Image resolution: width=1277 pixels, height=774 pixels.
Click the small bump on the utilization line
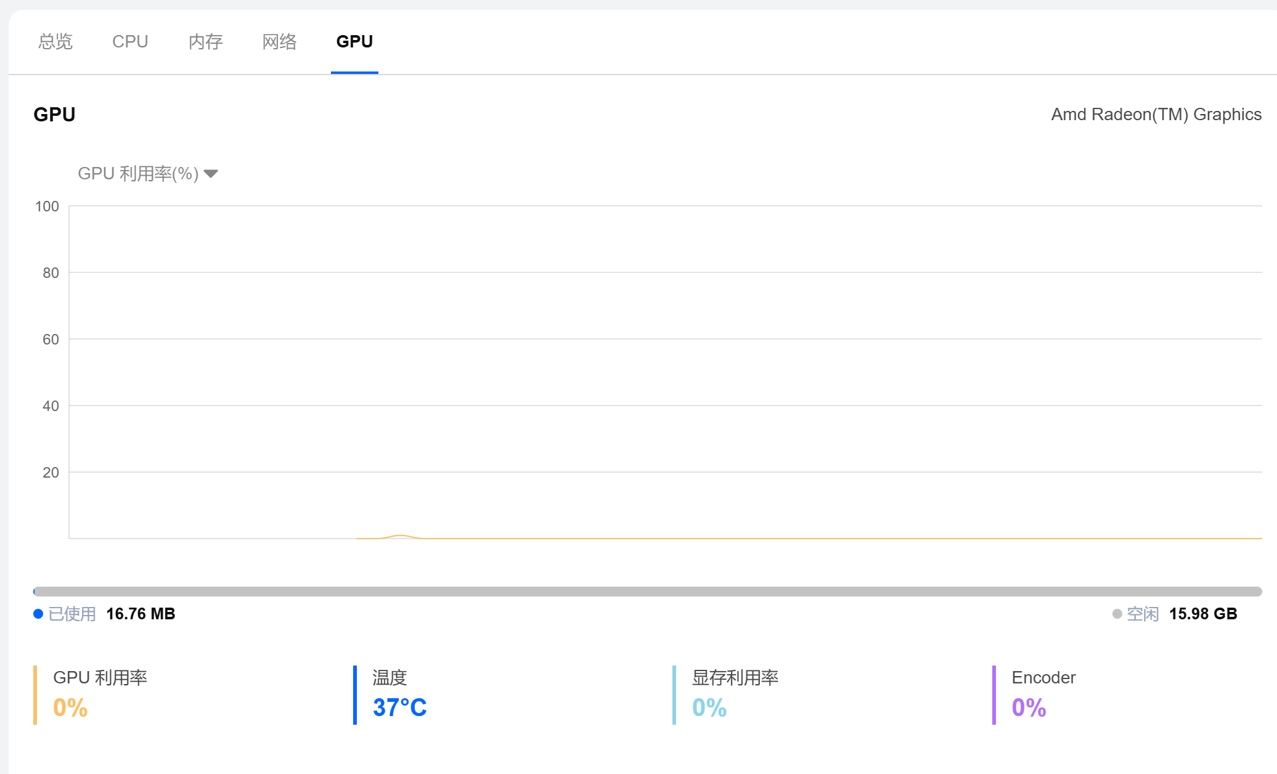click(x=401, y=536)
